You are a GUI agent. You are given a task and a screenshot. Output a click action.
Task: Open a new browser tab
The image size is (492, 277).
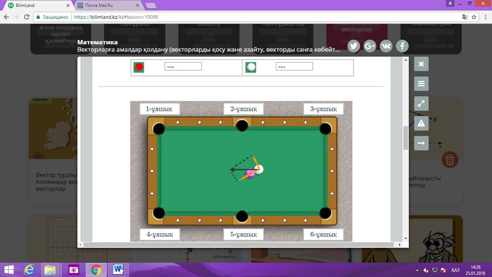(x=151, y=5)
